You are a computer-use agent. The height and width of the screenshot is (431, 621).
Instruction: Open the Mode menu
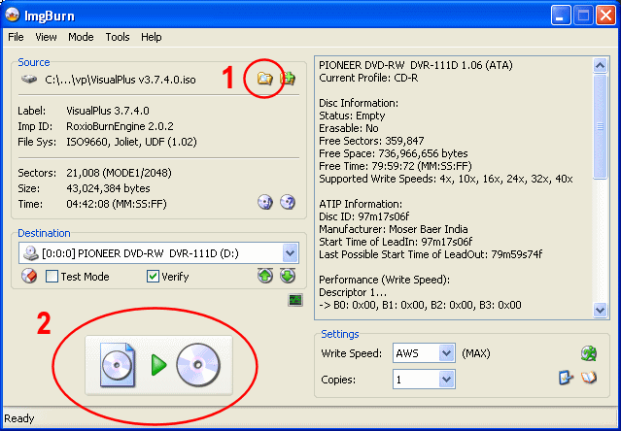(x=81, y=37)
